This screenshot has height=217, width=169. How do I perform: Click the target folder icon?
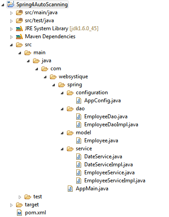click(x=19, y=205)
